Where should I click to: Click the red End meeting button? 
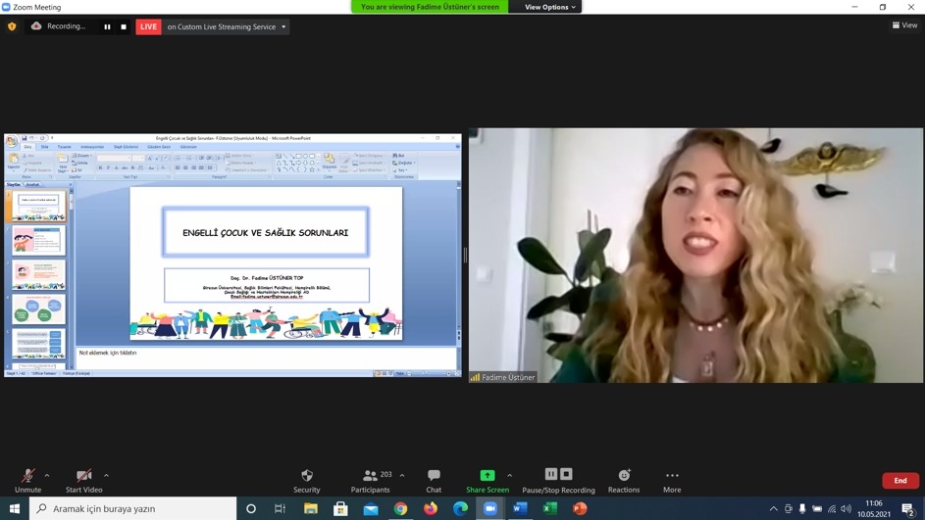899,481
